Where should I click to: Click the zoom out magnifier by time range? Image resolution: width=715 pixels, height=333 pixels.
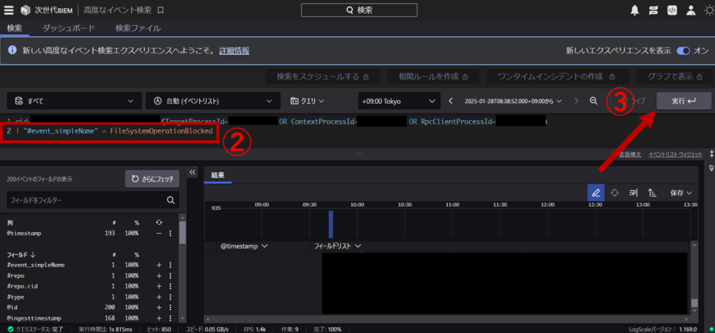[x=594, y=101]
